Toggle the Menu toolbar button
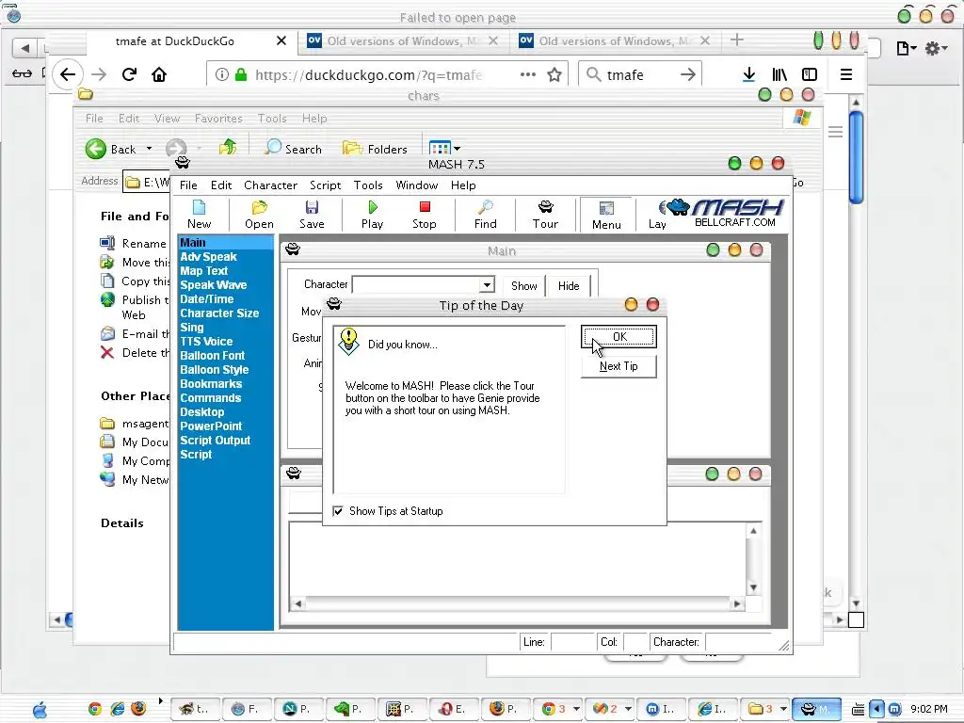 (x=606, y=215)
